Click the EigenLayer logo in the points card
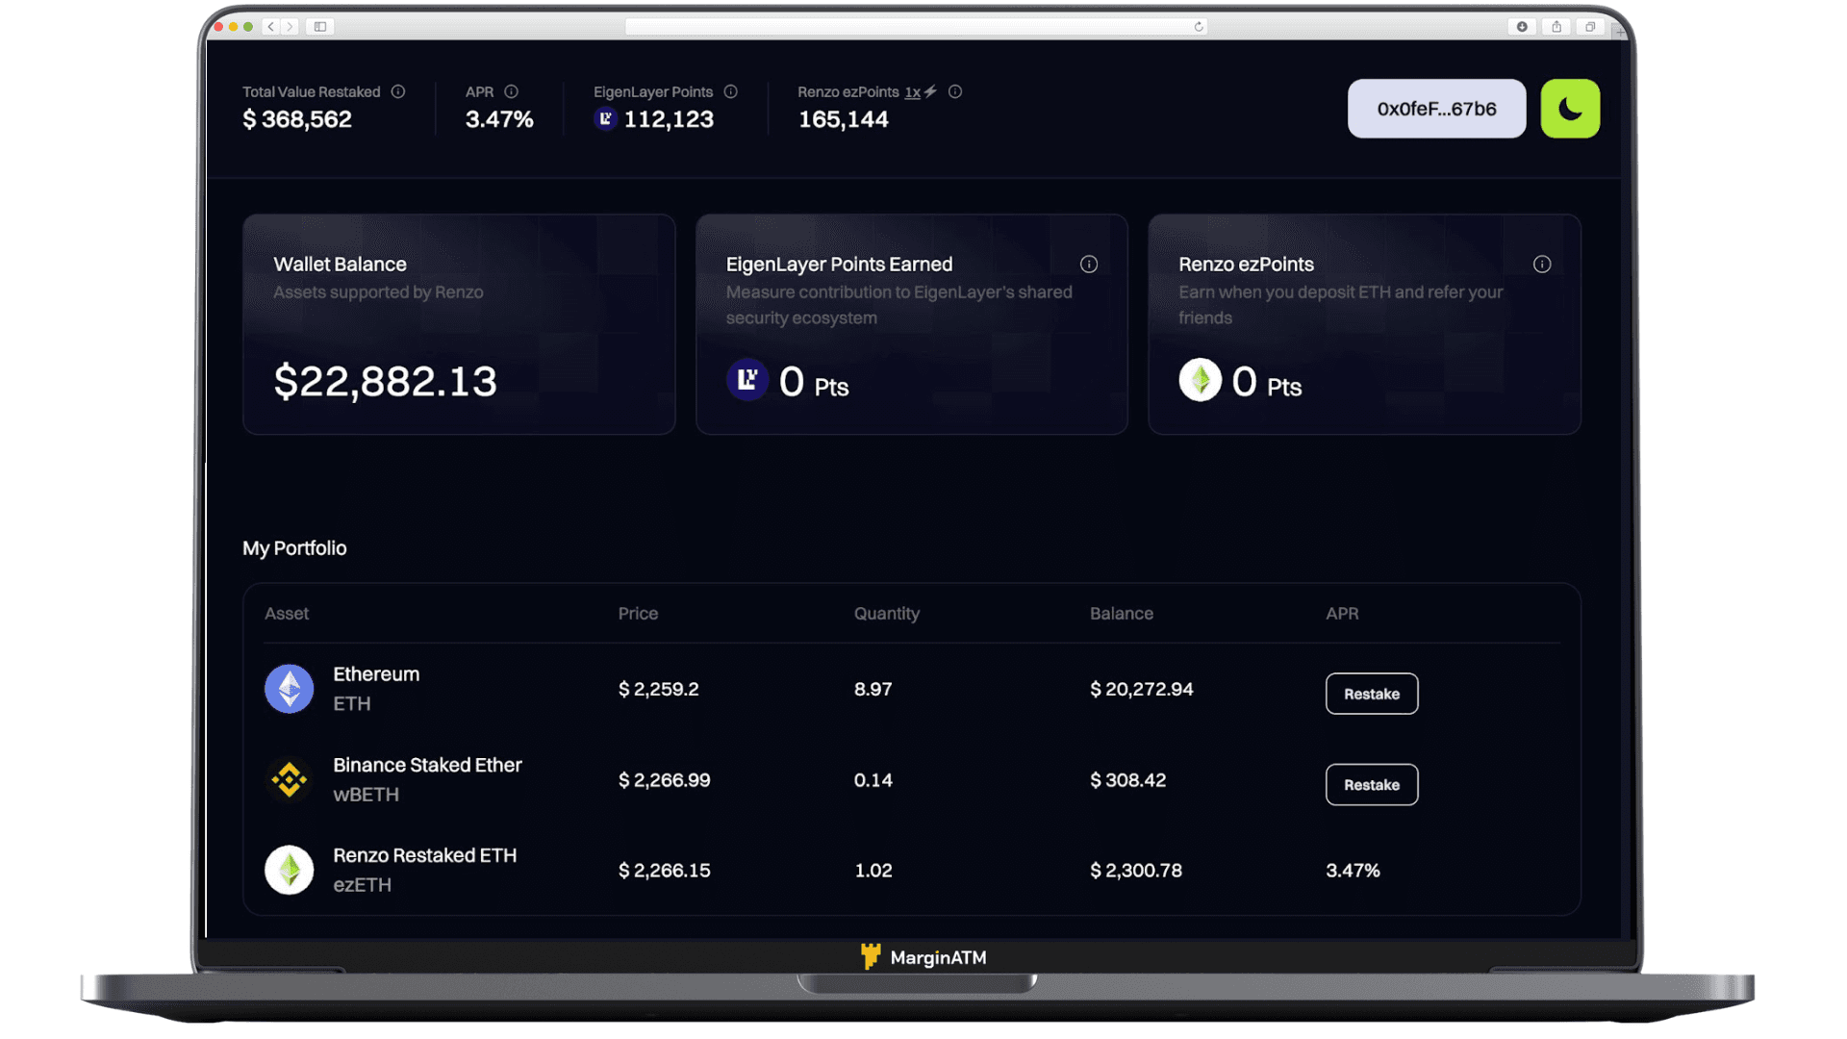Image resolution: width=1847 pixels, height=1039 pixels. [747, 380]
